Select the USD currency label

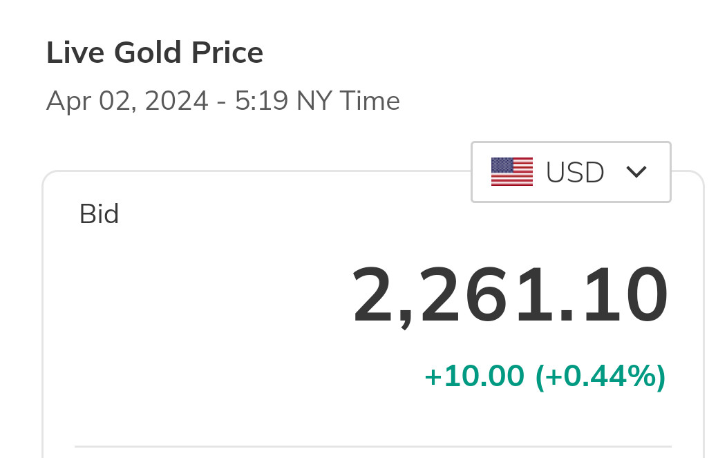tap(575, 173)
